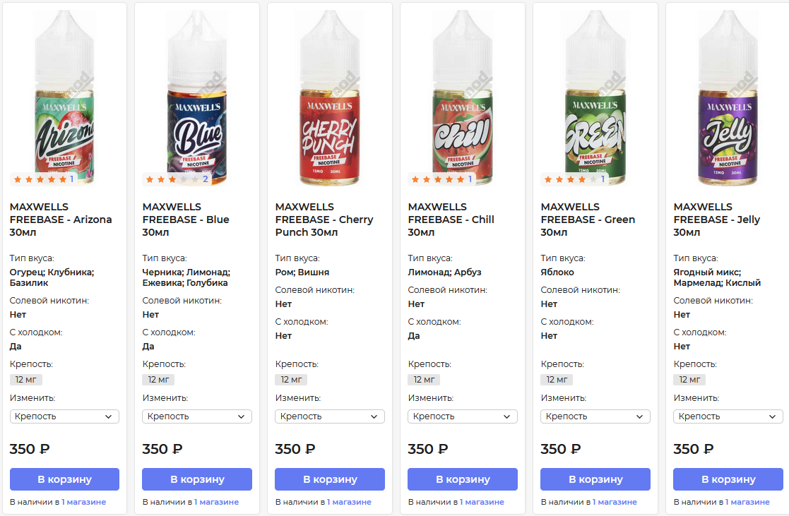Screen dimensions: 789x516
Task: Click the '1 магазине' link under Jelly
Action: pyautogui.click(x=747, y=502)
